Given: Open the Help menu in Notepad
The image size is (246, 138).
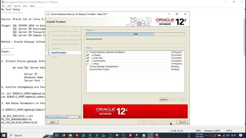Looking at the screenshot, I should (x=32, y=6).
